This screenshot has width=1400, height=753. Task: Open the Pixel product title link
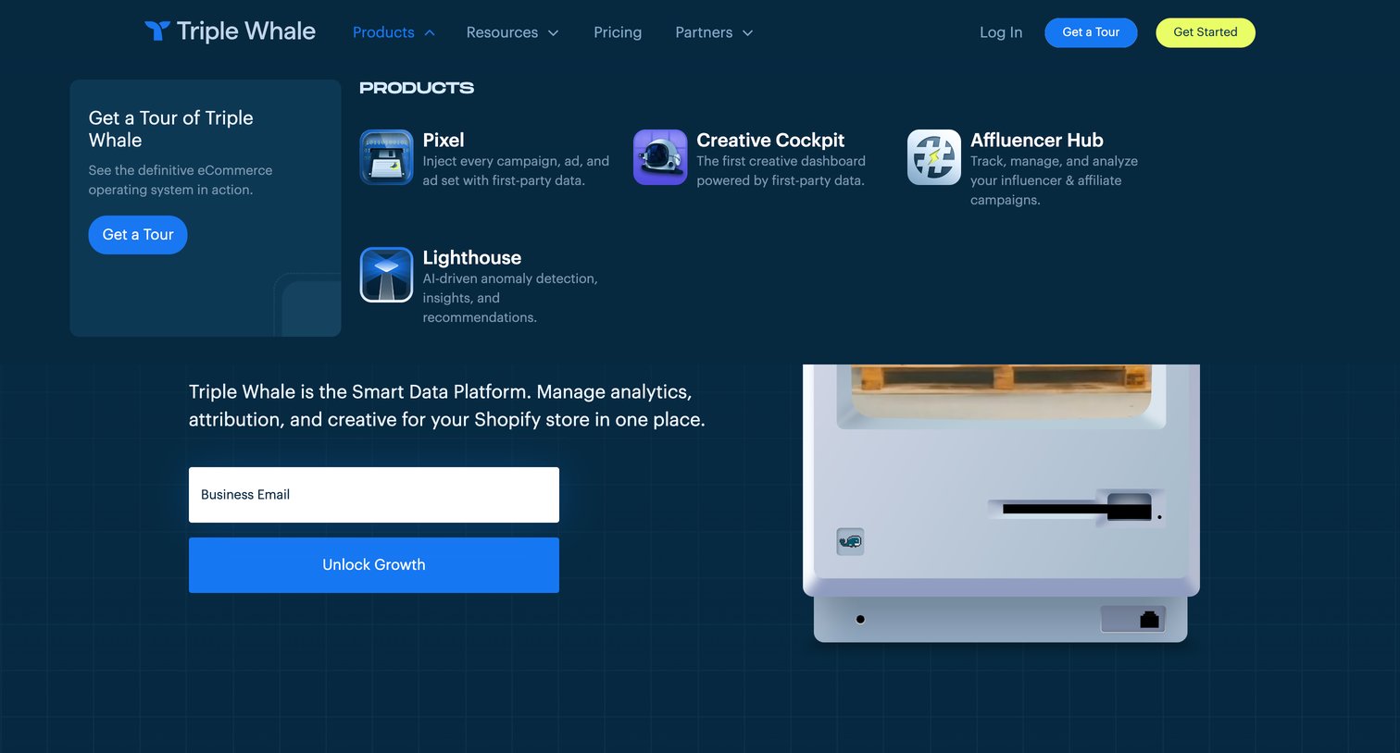444,141
